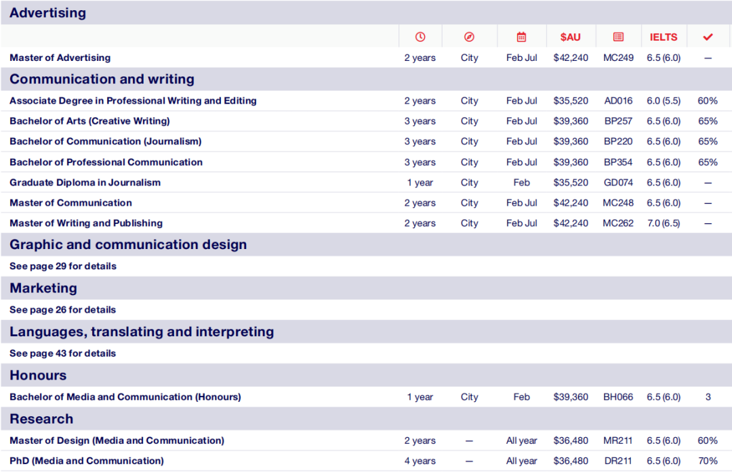Click the entry value 3 in Honours row
This screenshot has width=732, height=473.
click(708, 397)
